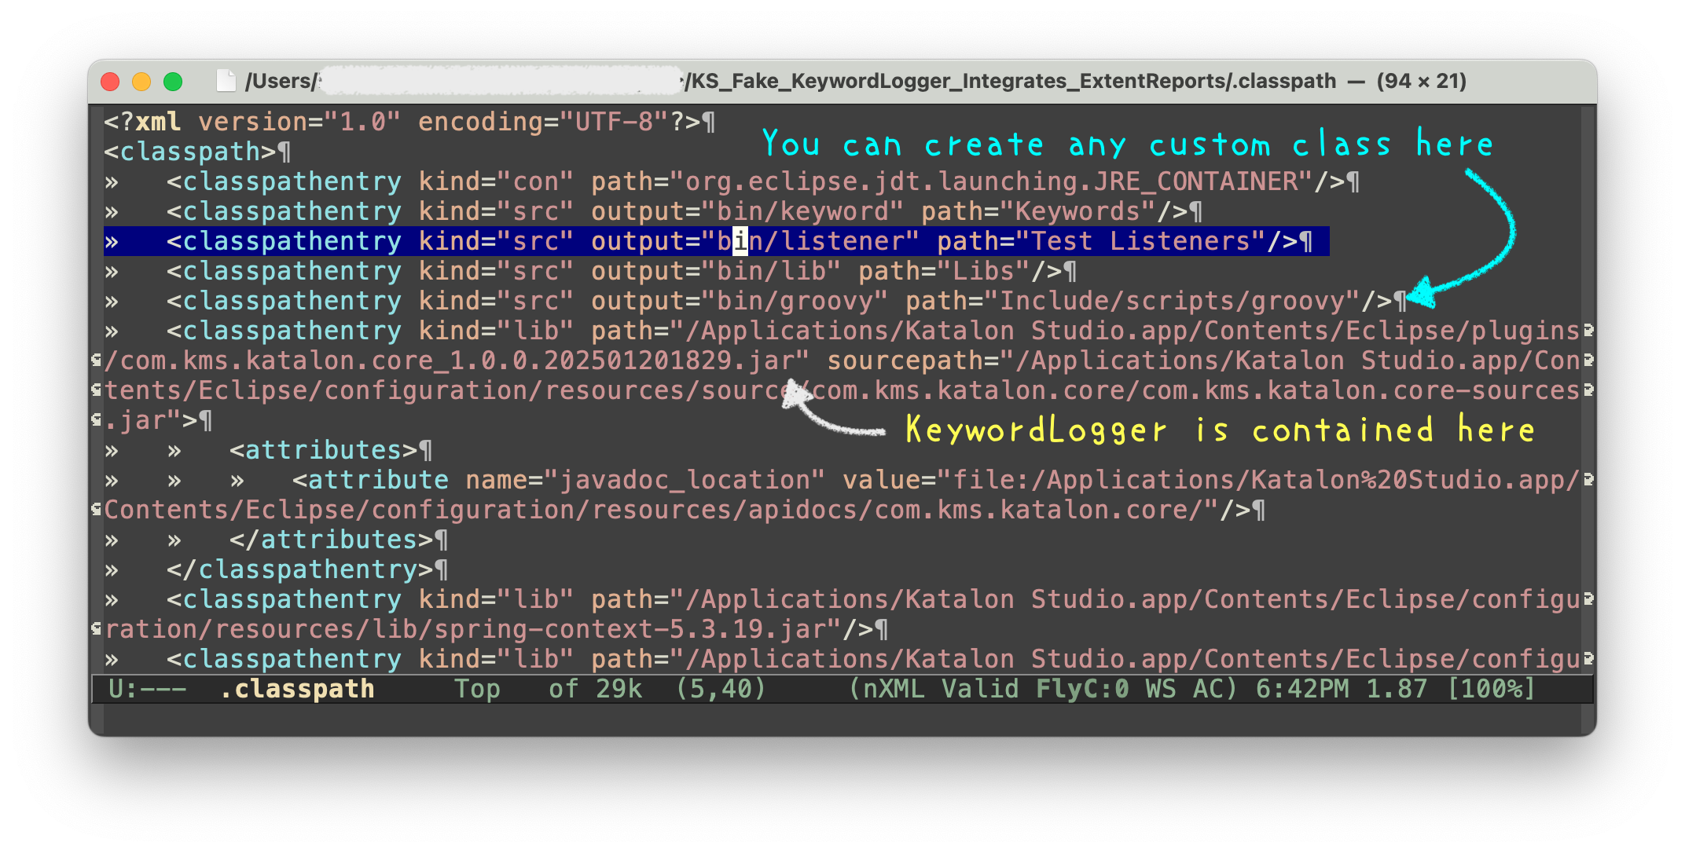Click the .classpath buffer name in mode line
This screenshot has height=853, width=1685.
297,689
